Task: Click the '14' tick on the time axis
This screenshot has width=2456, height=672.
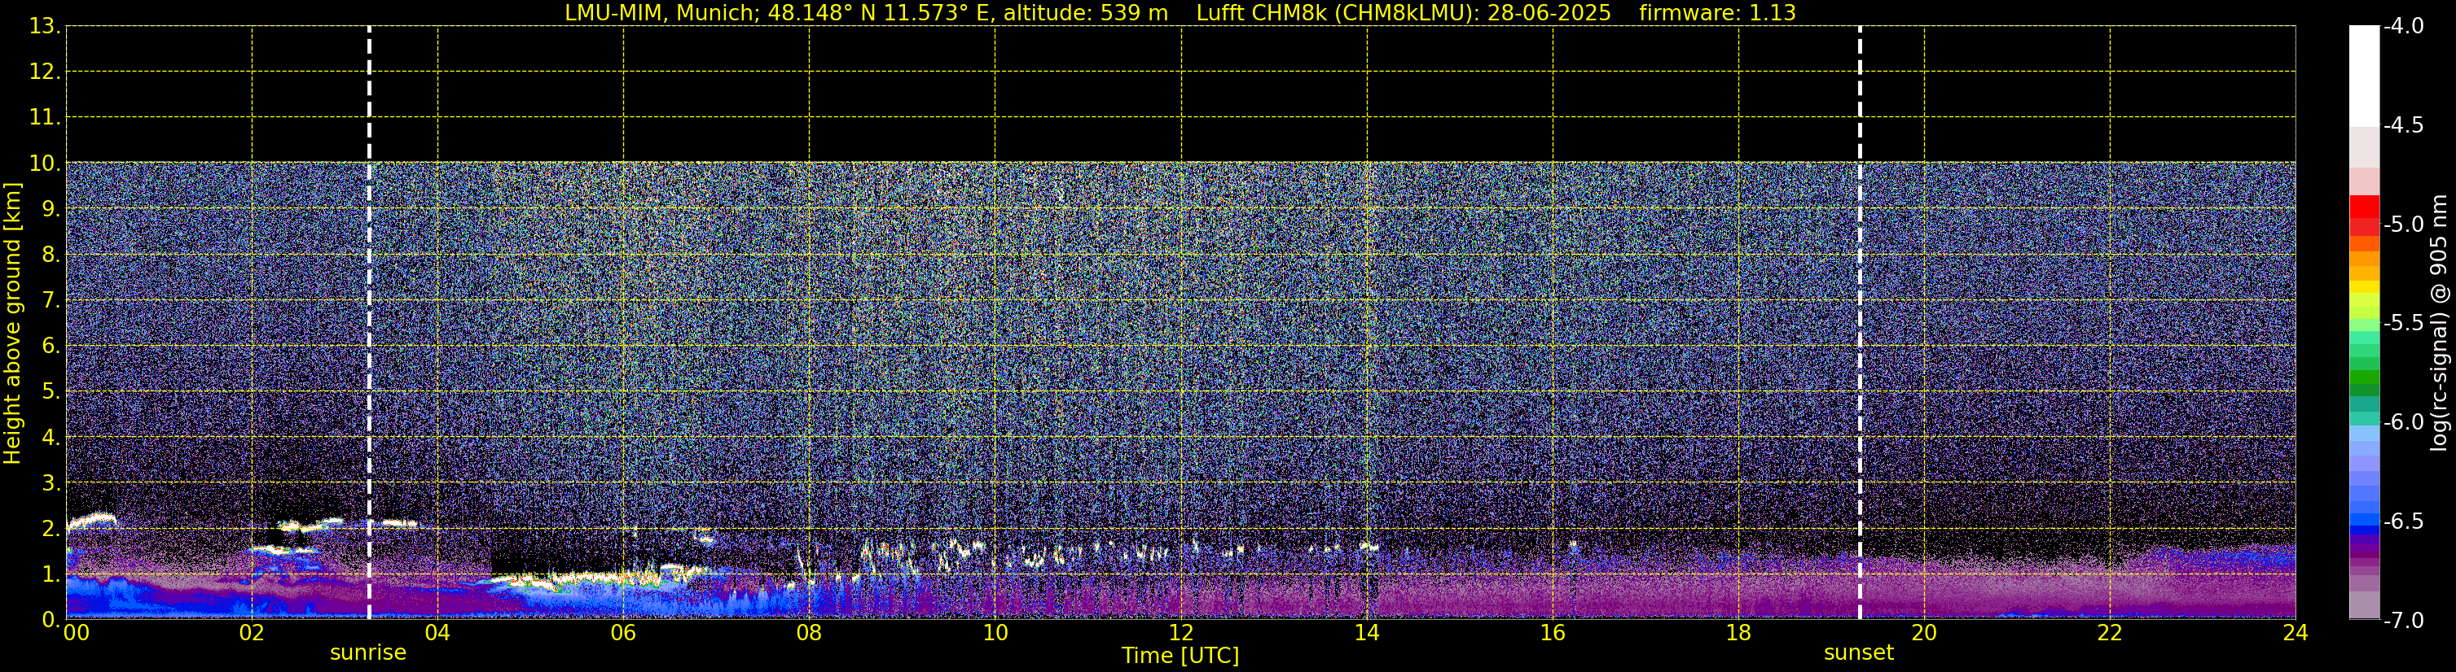Action: point(1367,633)
